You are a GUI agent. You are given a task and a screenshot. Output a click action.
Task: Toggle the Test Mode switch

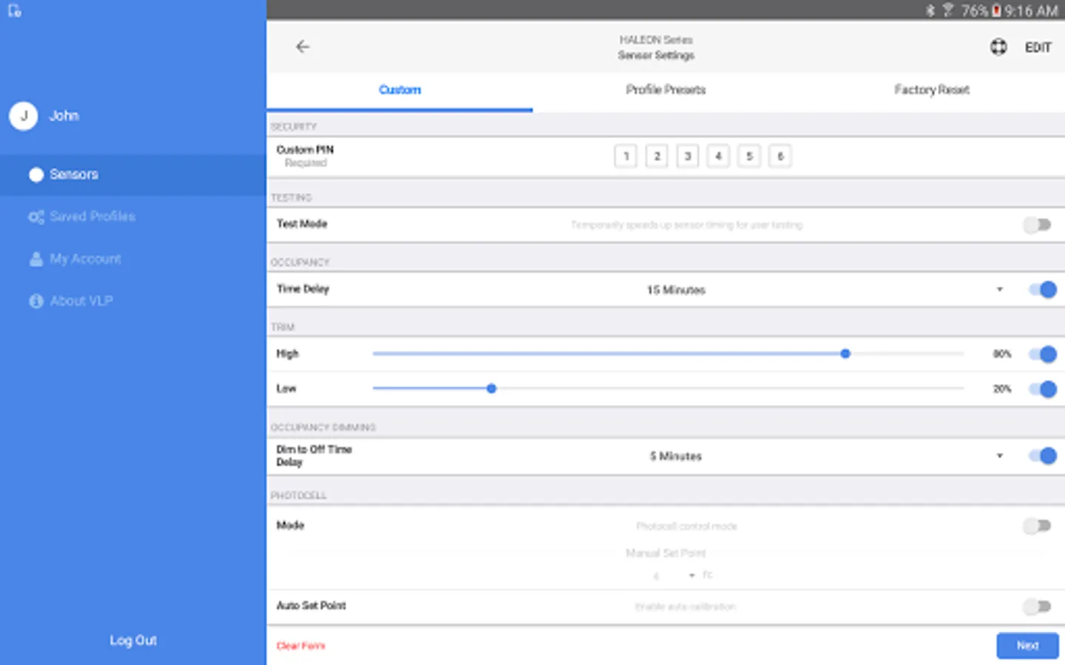[1037, 225]
